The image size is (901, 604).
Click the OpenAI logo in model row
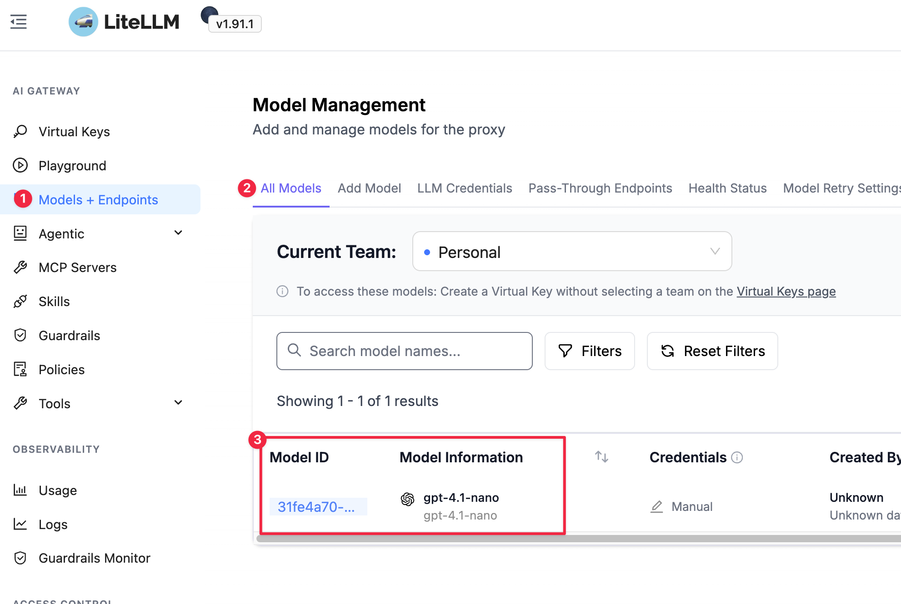coord(407,499)
